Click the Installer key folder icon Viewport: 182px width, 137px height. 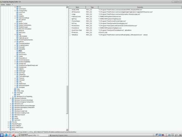(x=17, y=16)
